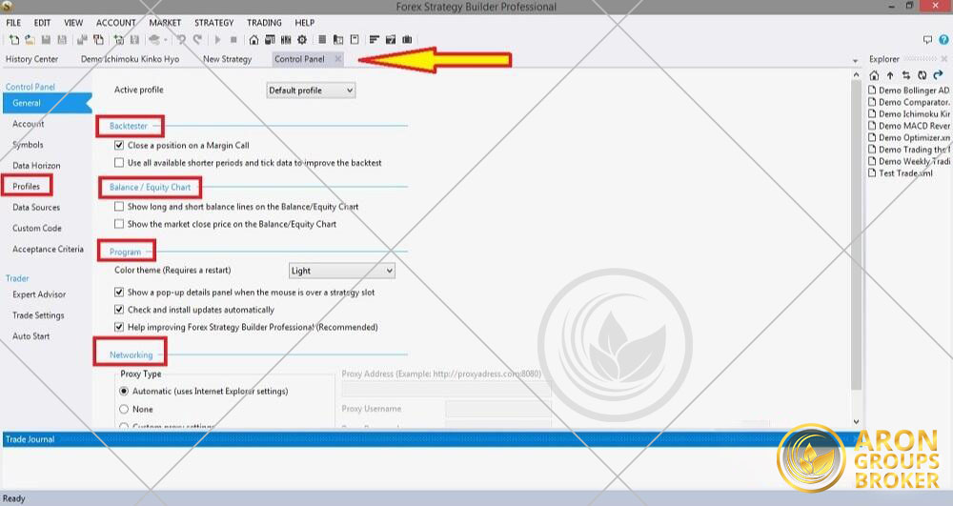
Task: Click the copy pages toolbar icon
Action: click(x=98, y=40)
